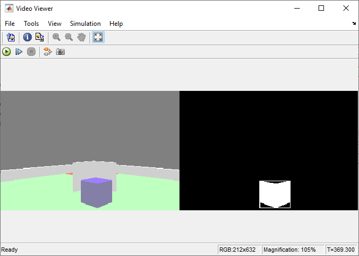Image resolution: width=359 pixels, height=256 pixels.
Task: Expand the toolbar dock arrow at right
Action: [354, 24]
